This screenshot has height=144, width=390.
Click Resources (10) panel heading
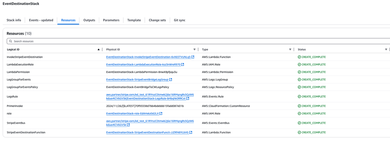click(19, 34)
